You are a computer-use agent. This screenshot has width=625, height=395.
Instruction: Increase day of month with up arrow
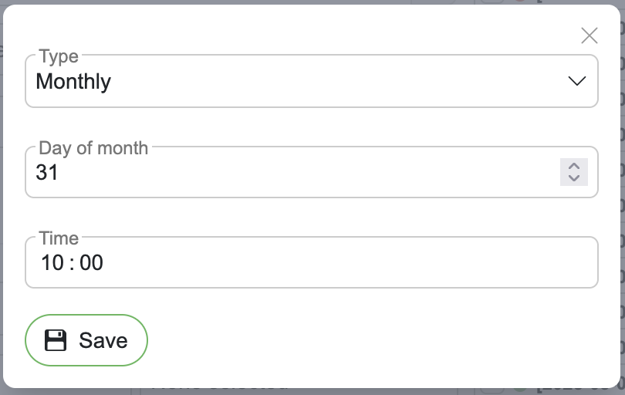click(x=573, y=166)
